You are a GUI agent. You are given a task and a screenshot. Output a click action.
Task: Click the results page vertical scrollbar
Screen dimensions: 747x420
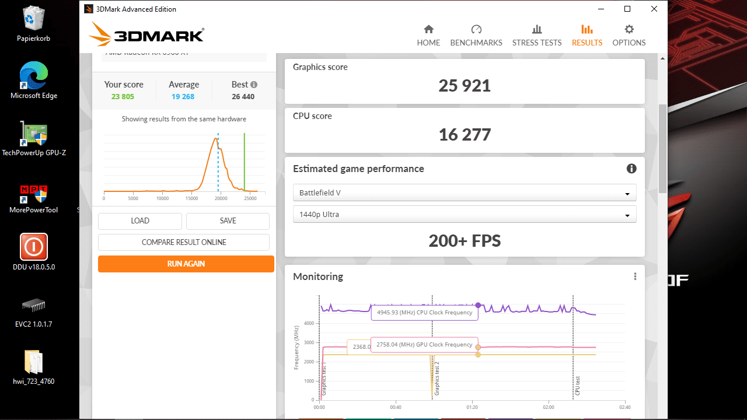662,149
